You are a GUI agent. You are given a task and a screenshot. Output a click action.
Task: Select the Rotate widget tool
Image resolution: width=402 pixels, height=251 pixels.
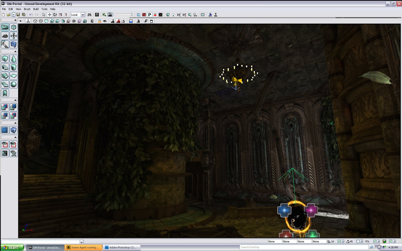[55, 15]
